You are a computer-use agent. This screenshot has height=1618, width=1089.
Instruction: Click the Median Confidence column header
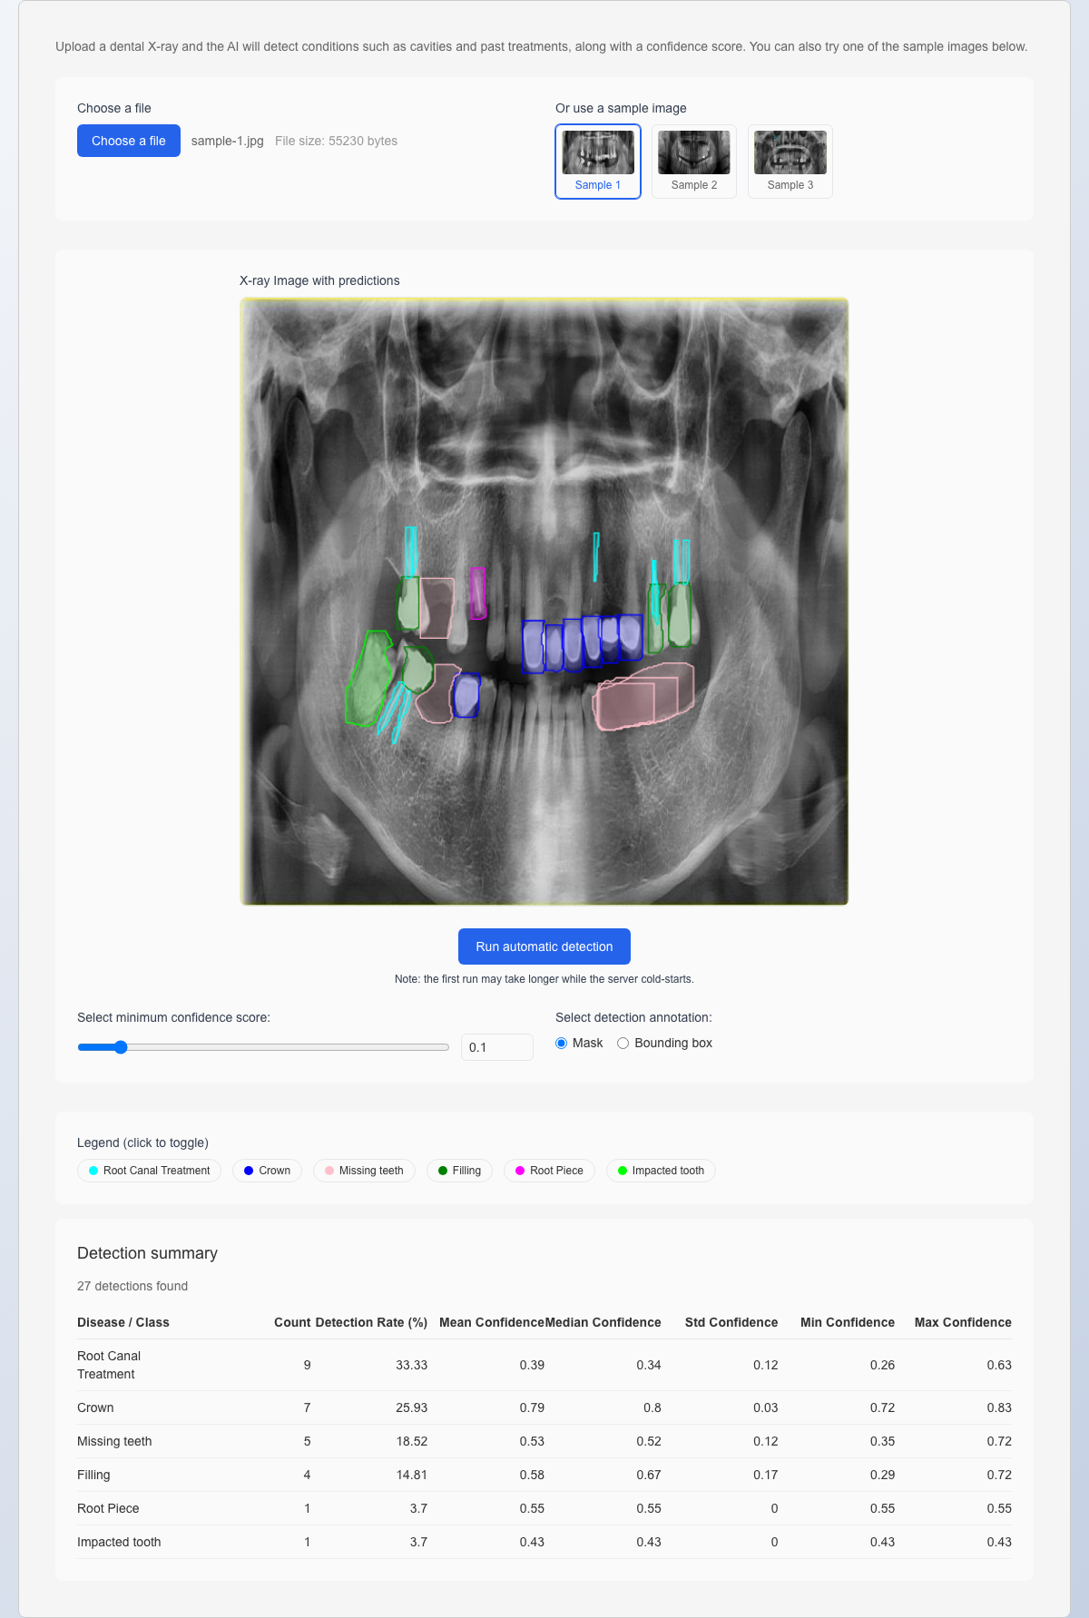pos(603,1322)
